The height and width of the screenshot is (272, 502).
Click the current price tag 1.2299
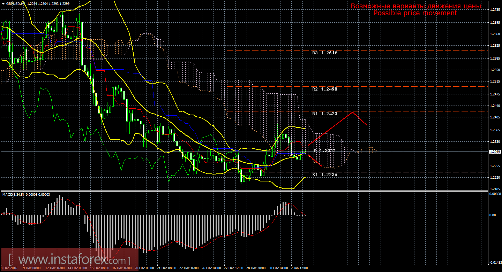coord(494,152)
